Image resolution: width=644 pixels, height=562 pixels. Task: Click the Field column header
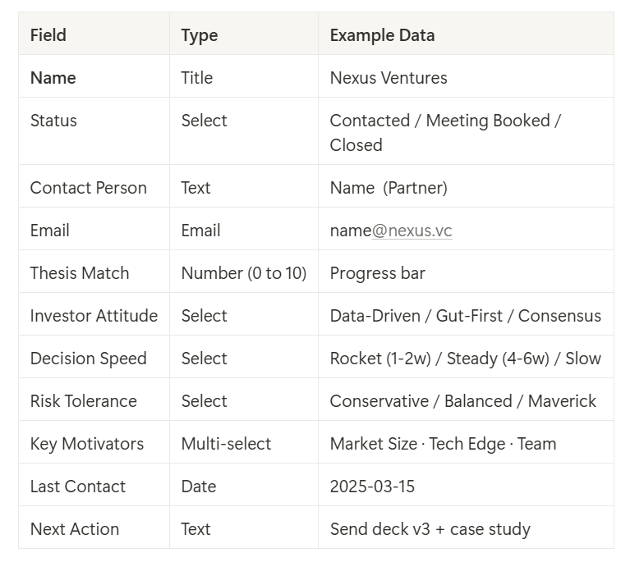coord(48,35)
